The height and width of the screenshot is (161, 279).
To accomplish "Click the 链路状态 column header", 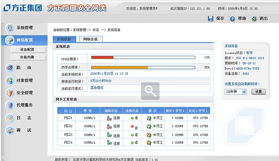I will click(111, 111).
